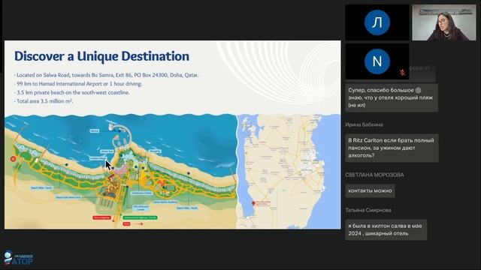Click the 'Discover a Unique Destination' slide title
This screenshot has width=481, height=270.
pyautogui.click(x=101, y=56)
